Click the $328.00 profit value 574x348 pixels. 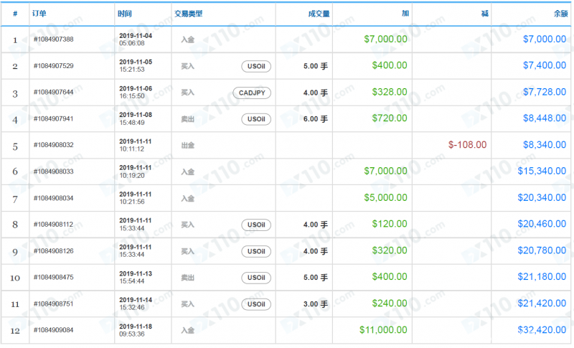pos(390,92)
